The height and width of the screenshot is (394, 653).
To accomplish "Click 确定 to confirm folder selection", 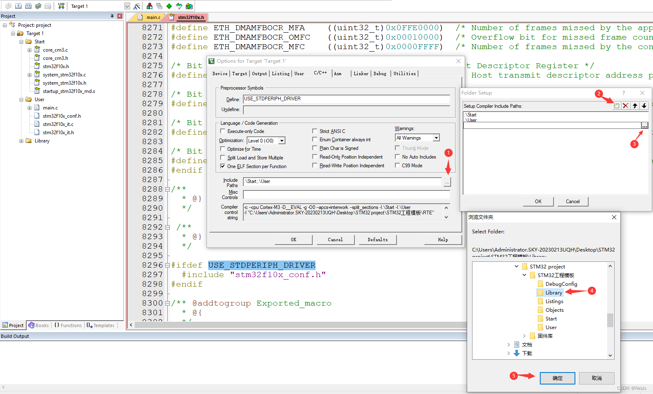I will (x=557, y=378).
